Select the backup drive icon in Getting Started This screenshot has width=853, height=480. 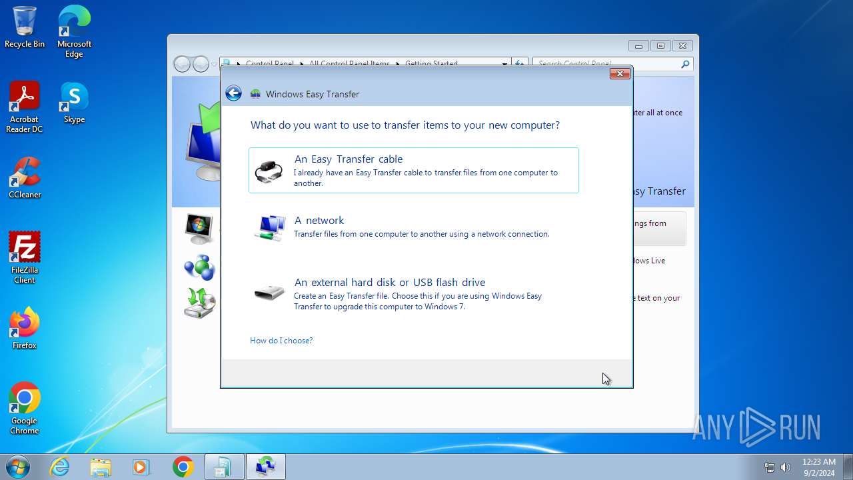coord(199,303)
